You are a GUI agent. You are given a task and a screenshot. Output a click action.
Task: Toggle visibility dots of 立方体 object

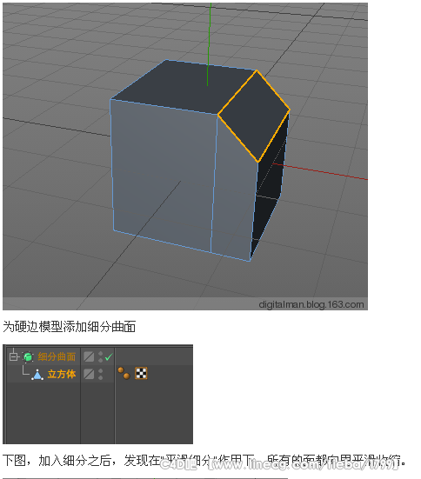click(101, 374)
